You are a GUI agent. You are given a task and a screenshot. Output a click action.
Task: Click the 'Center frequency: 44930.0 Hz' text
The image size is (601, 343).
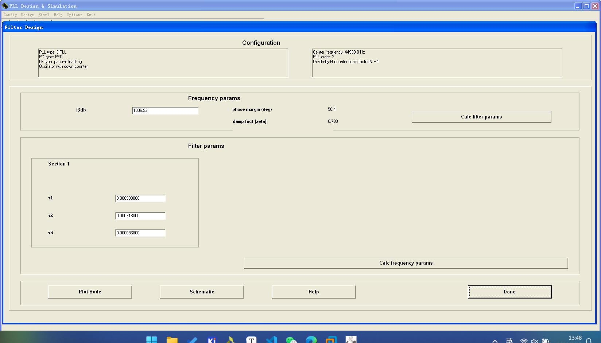point(339,52)
